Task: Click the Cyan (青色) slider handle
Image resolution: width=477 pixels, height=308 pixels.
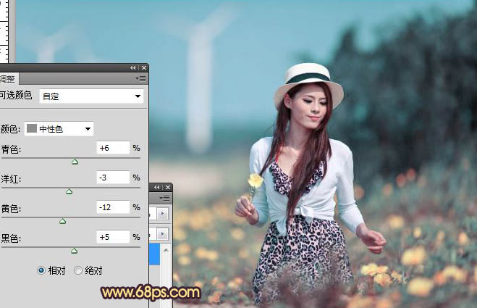Action: point(75,162)
